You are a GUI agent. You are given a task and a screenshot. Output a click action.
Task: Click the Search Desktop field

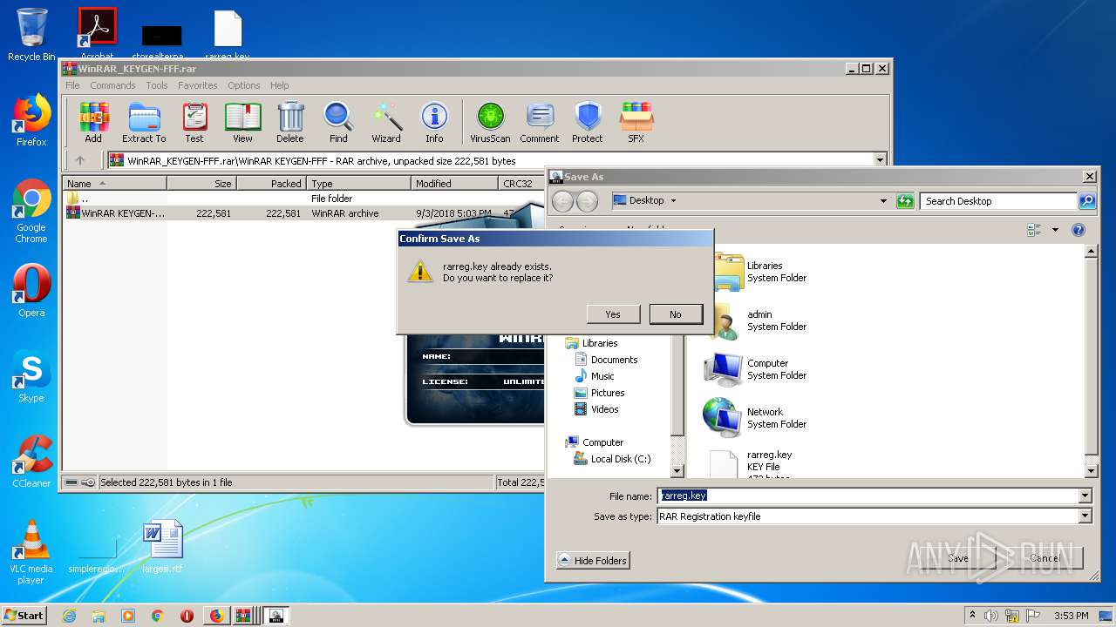(998, 200)
